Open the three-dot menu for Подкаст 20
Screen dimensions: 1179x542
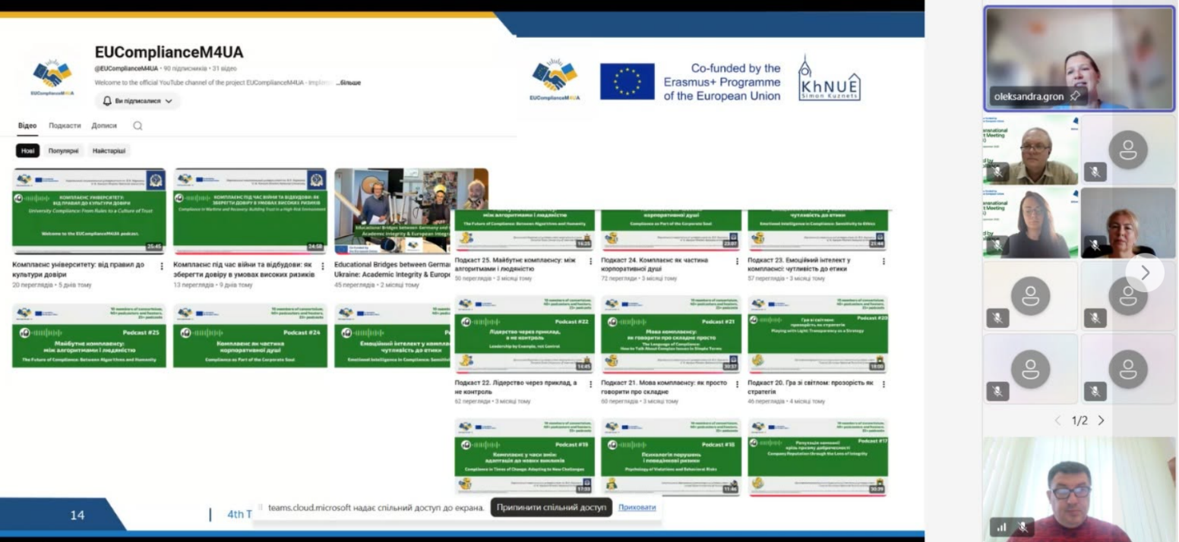[883, 384]
